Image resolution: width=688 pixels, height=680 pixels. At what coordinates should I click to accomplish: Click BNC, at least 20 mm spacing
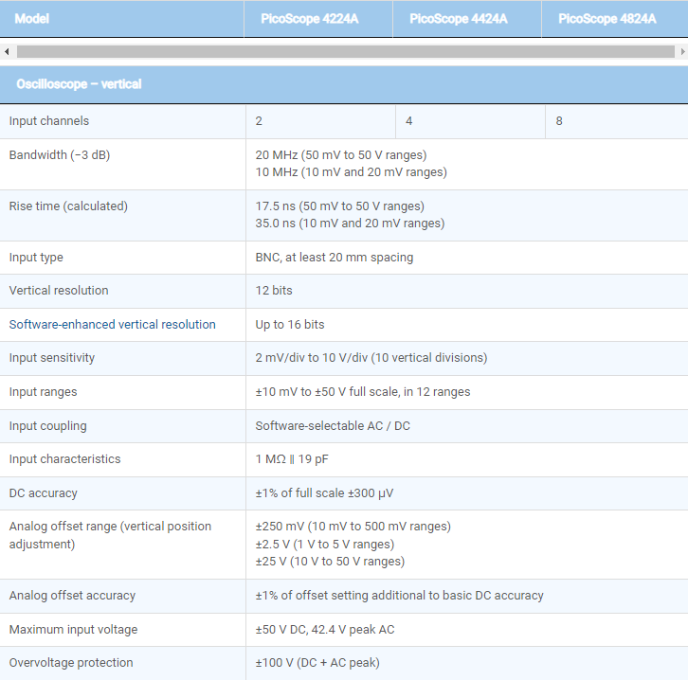pyautogui.click(x=335, y=258)
